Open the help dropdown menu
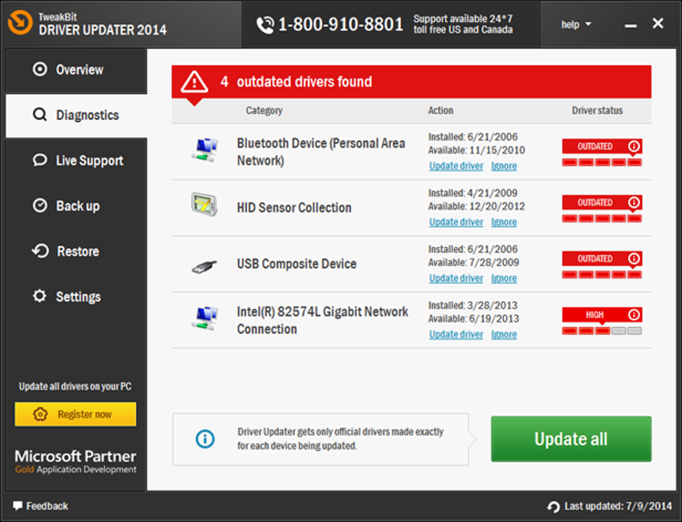The width and height of the screenshot is (682, 522). pos(576,24)
